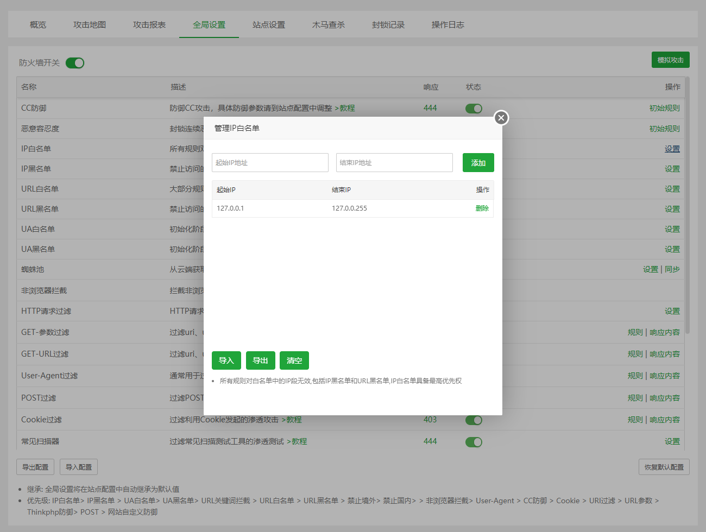
Task: Disable the CC防御 status toggle
Action: click(474, 109)
